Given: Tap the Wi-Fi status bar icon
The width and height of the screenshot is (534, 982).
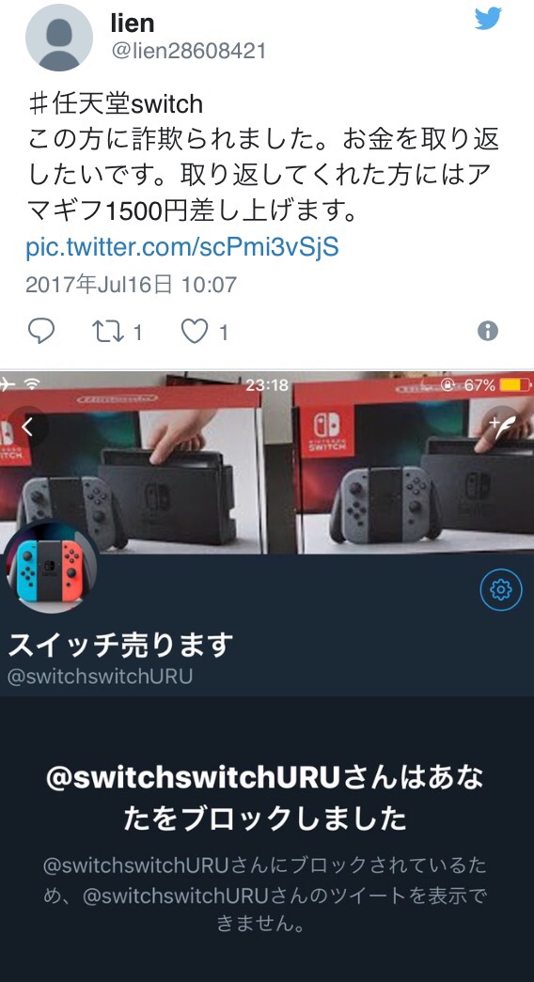Looking at the screenshot, I should tap(33, 384).
